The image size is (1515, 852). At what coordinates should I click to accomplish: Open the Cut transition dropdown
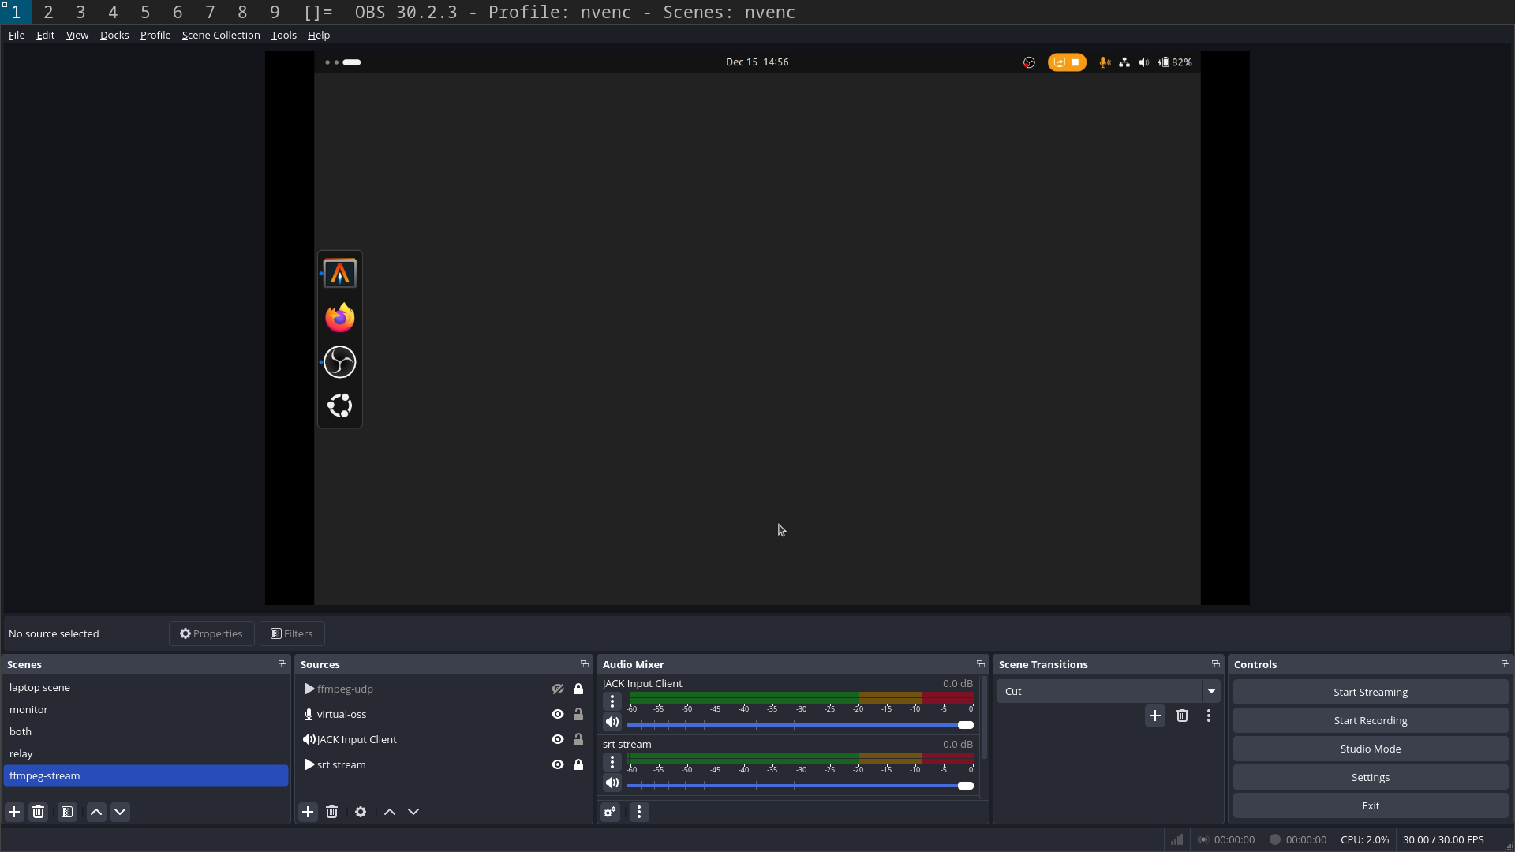pos(1211,691)
